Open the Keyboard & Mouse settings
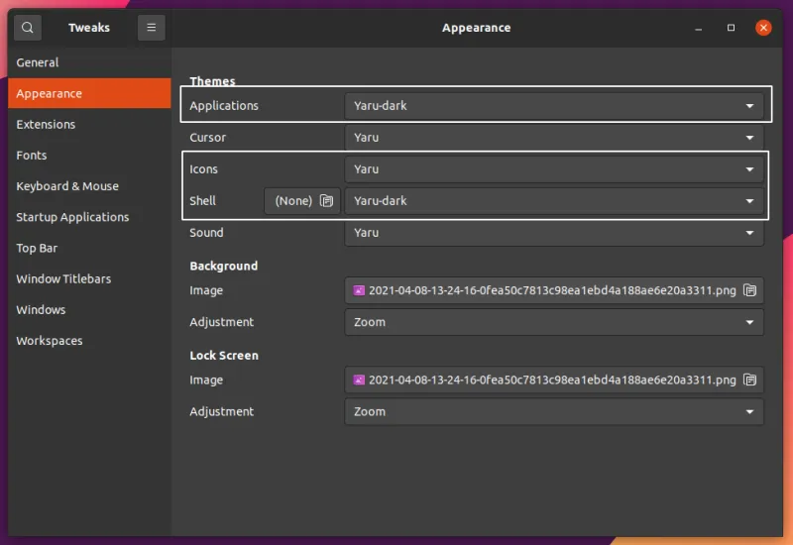Image resolution: width=793 pixels, height=545 pixels. coord(67,186)
